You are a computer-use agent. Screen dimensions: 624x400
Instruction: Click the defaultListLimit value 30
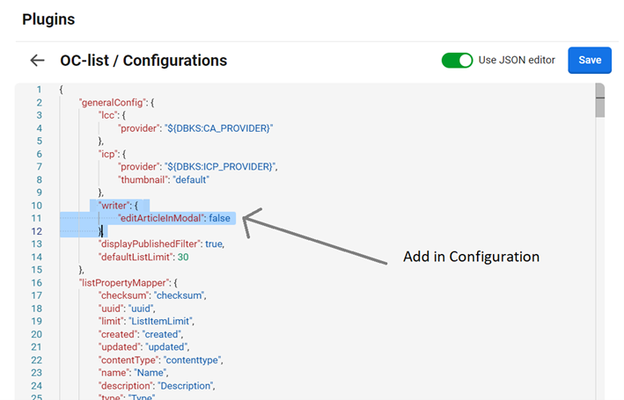(x=183, y=257)
